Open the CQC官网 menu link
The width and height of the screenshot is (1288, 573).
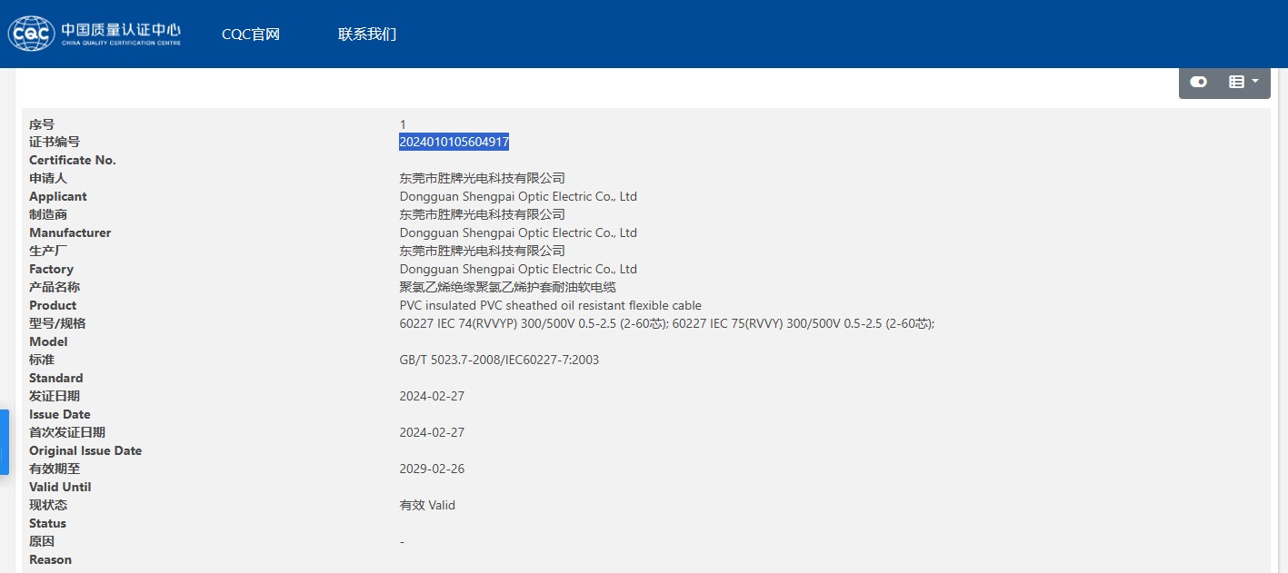click(251, 35)
